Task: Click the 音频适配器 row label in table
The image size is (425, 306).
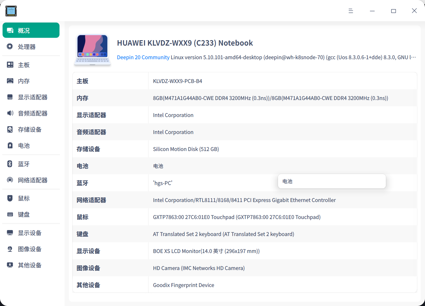Action: pyautogui.click(x=91, y=132)
